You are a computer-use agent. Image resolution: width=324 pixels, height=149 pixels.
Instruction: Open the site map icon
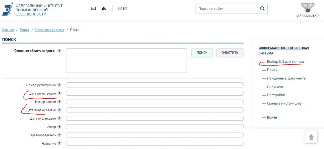click(104, 8)
